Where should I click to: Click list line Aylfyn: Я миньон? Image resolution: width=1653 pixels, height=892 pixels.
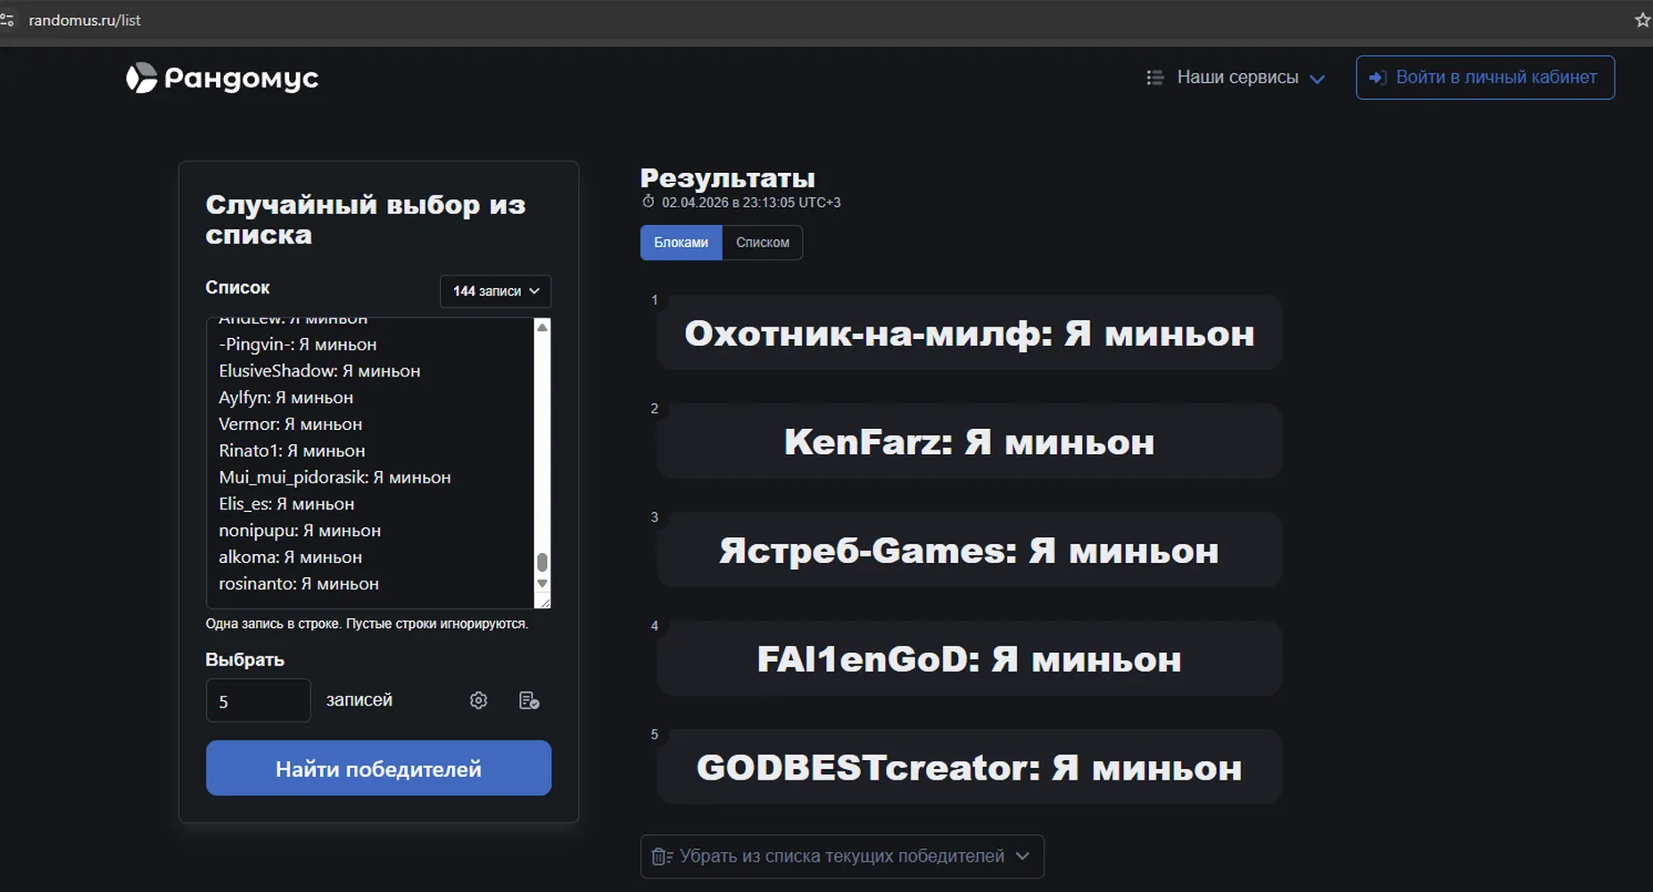[285, 398]
